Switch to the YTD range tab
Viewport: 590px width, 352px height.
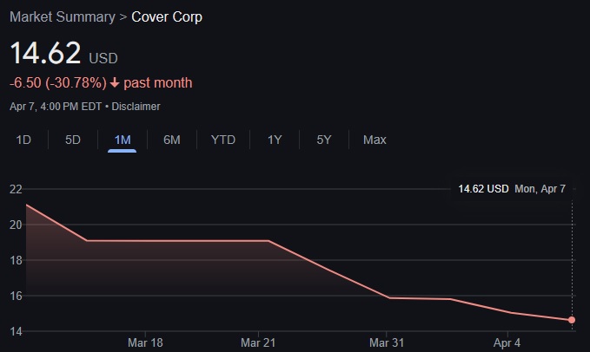point(223,140)
